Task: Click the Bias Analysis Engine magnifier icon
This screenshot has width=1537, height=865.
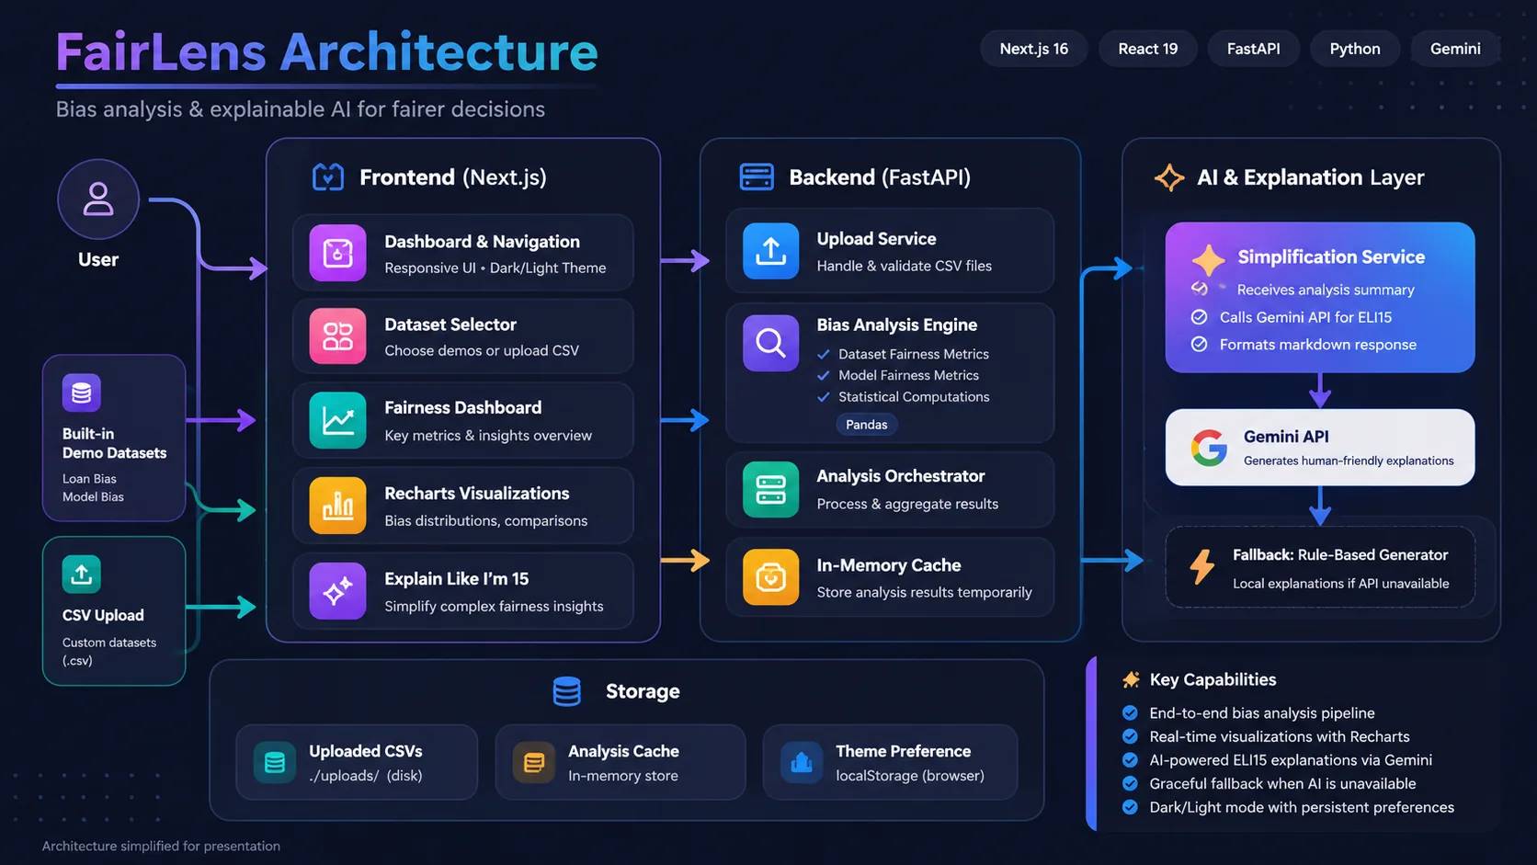Action: coord(770,343)
